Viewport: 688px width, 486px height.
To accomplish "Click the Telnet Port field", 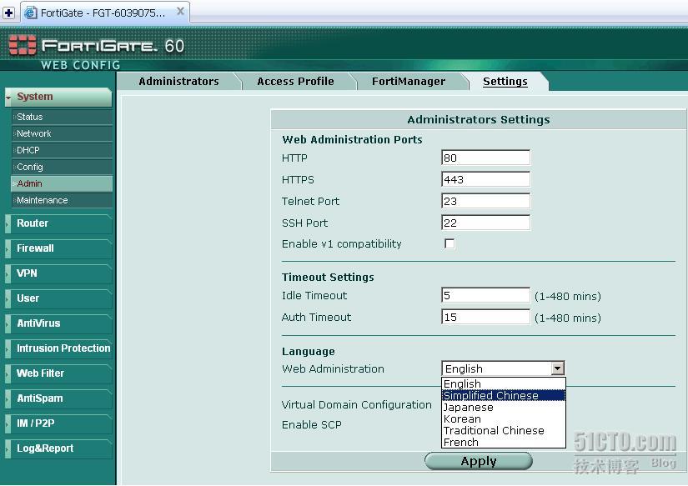I will click(x=485, y=202).
